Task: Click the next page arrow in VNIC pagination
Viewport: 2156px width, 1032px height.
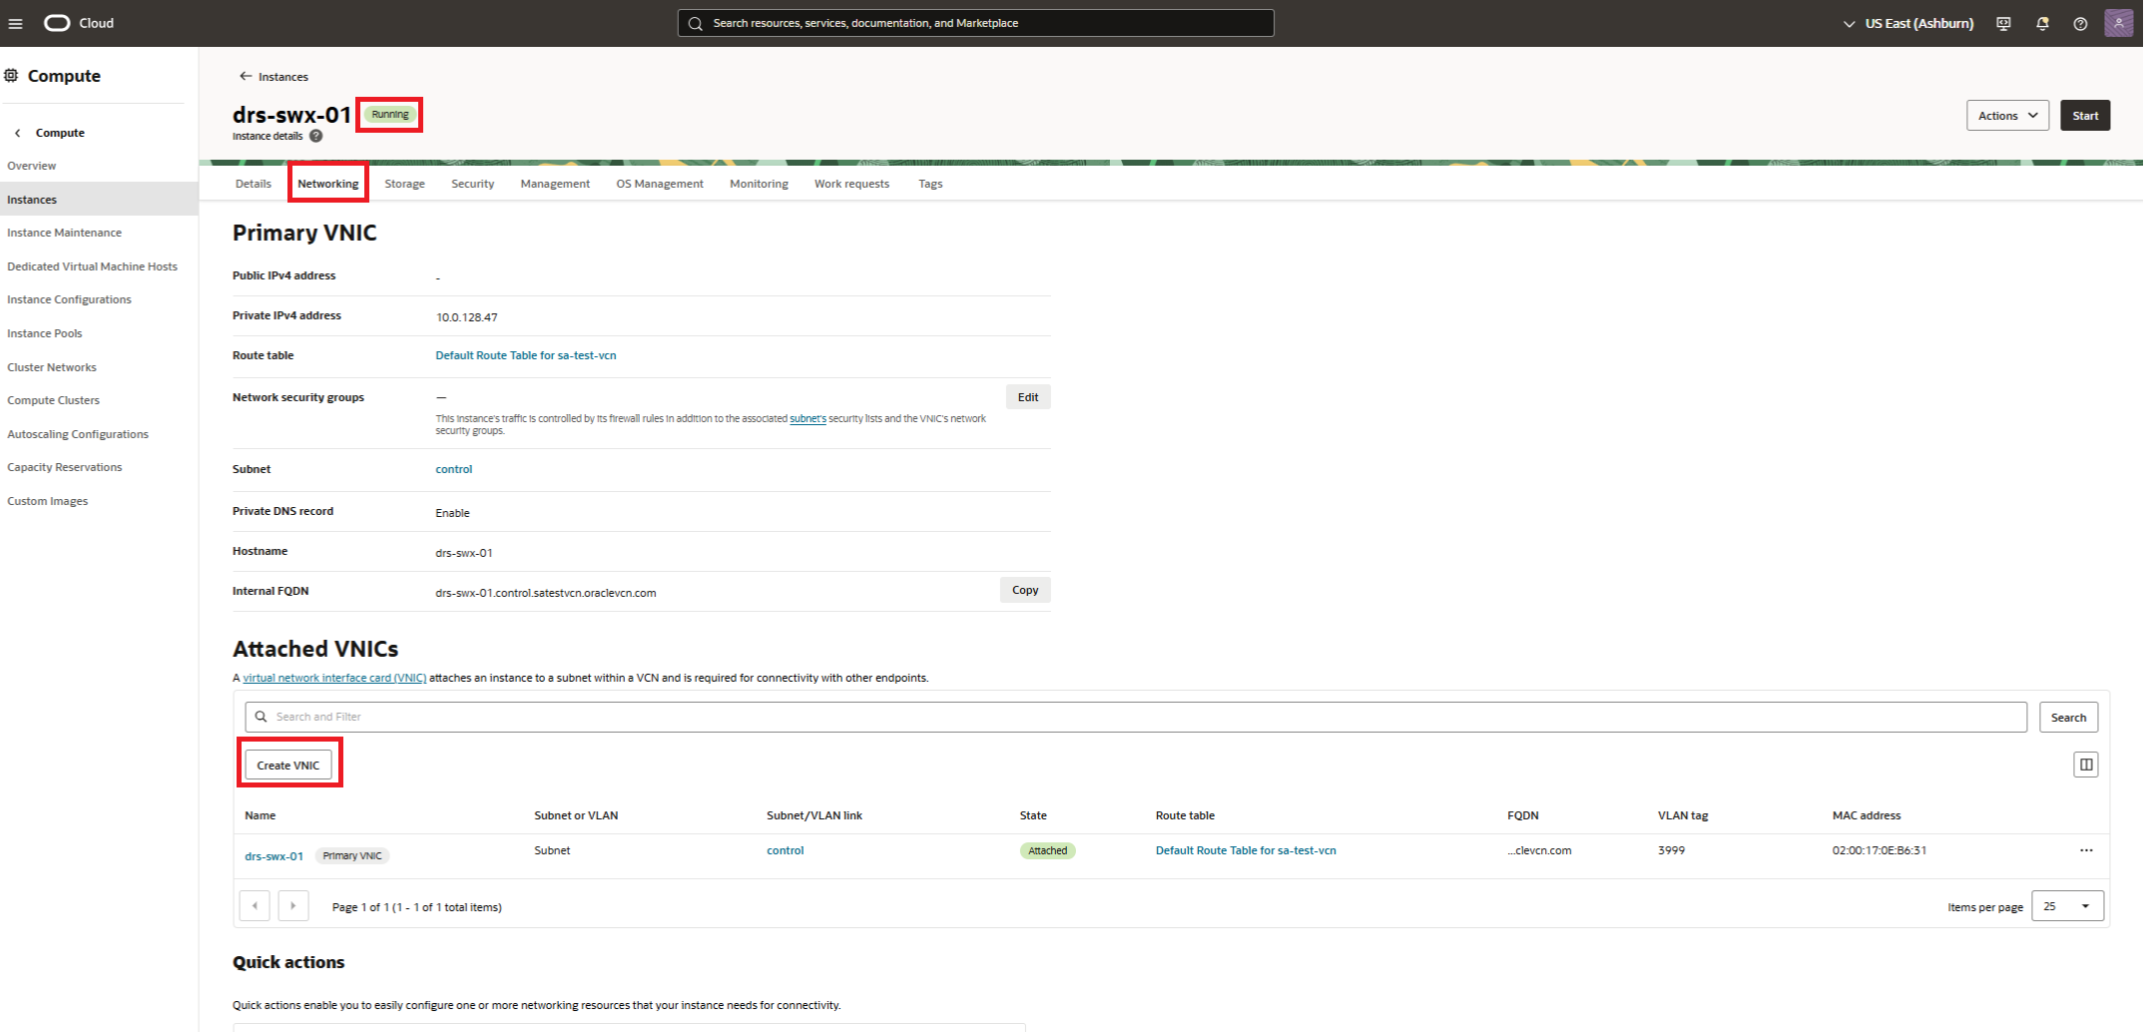Action: point(293,905)
